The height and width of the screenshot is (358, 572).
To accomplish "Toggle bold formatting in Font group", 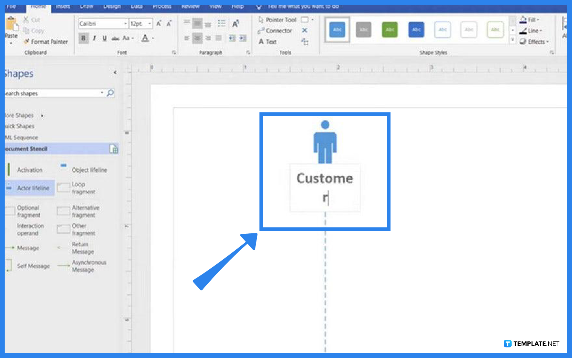I will click(x=83, y=38).
